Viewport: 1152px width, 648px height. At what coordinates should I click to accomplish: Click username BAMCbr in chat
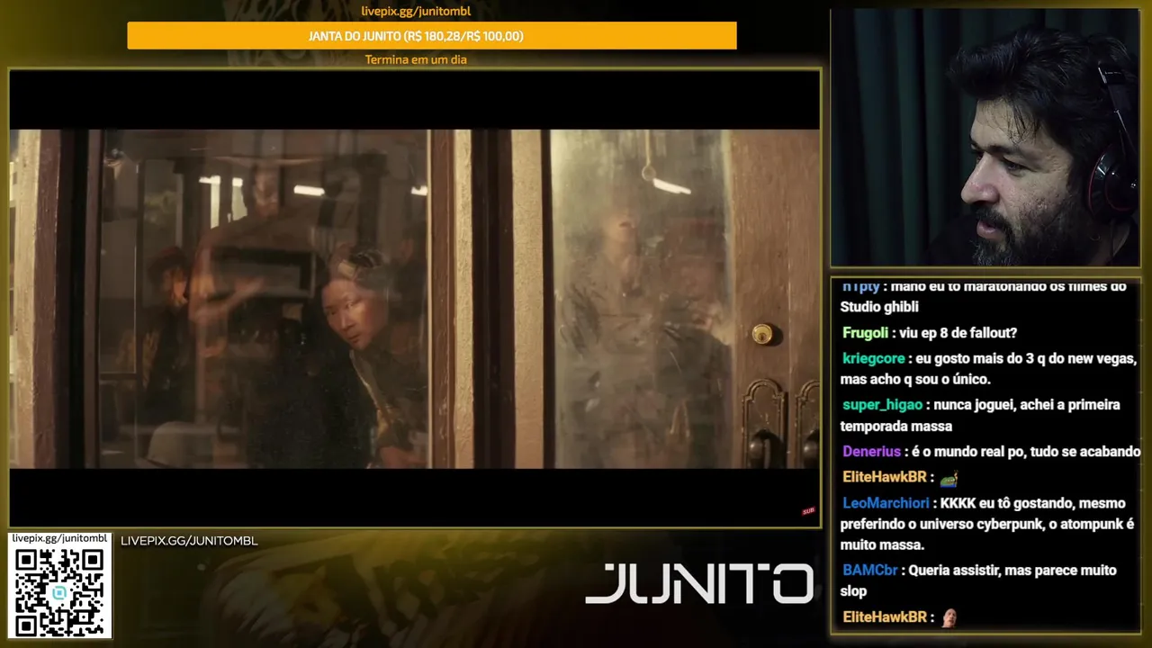click(869, 571)
